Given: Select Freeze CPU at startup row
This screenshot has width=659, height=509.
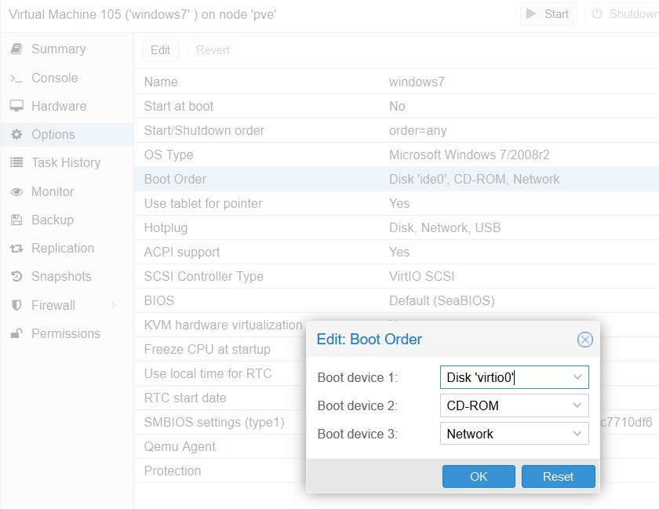Looking at the screenshot, I should point(220,349).
